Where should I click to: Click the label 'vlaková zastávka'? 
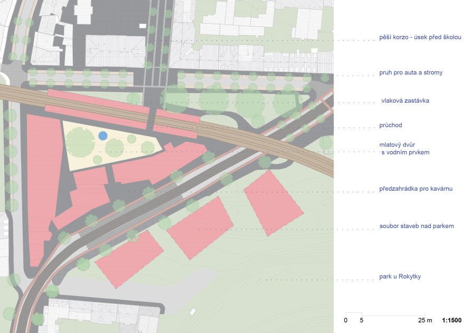[405, 100]
